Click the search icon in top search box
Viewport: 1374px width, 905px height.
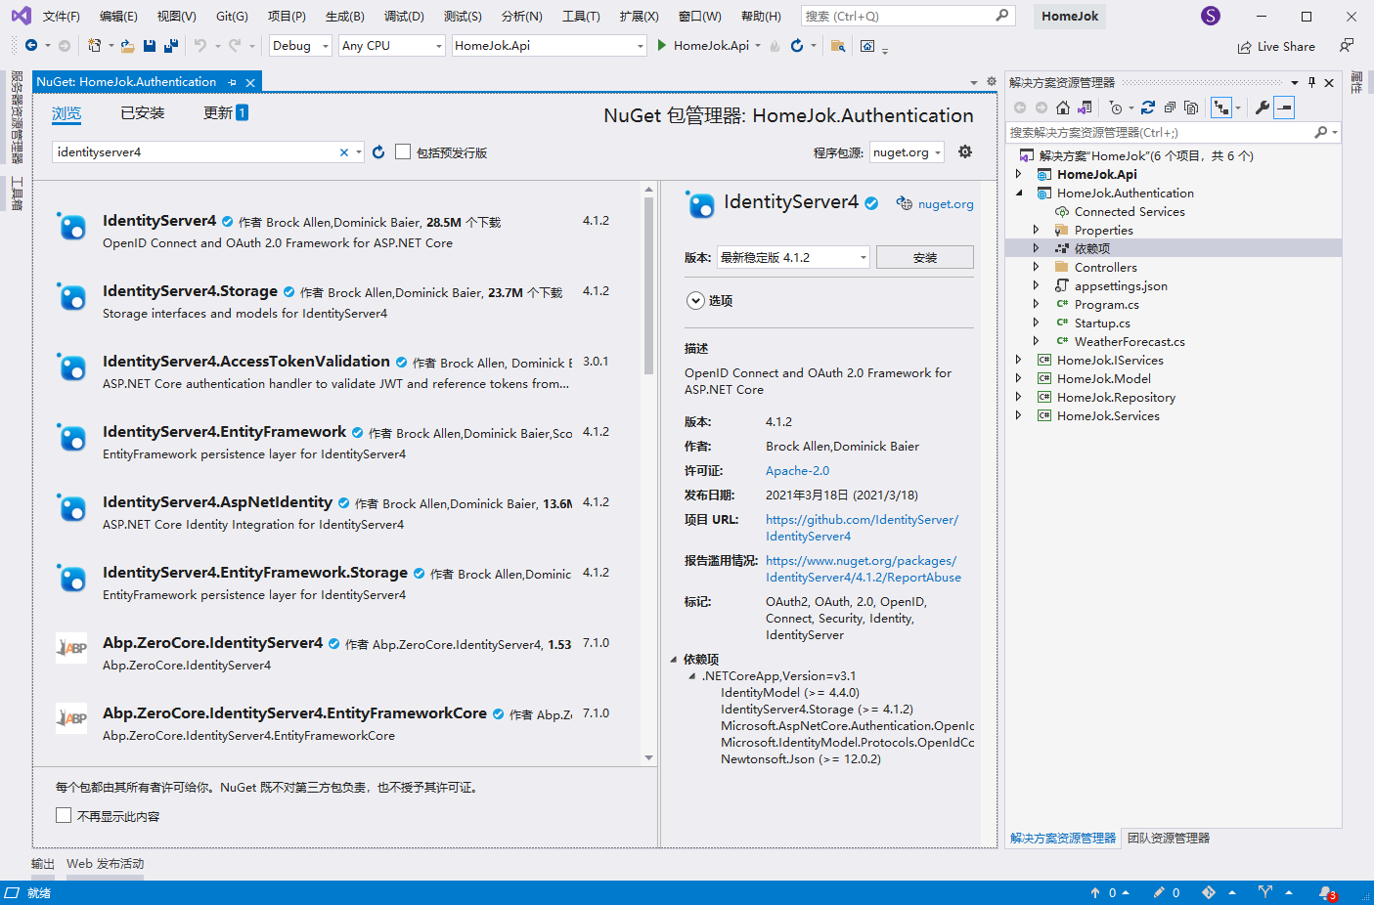(x=1002, y=16)
